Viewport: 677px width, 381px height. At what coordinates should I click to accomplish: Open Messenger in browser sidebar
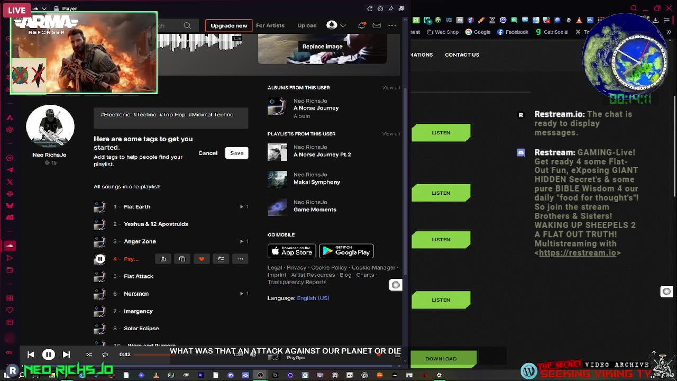coord(10,158)
